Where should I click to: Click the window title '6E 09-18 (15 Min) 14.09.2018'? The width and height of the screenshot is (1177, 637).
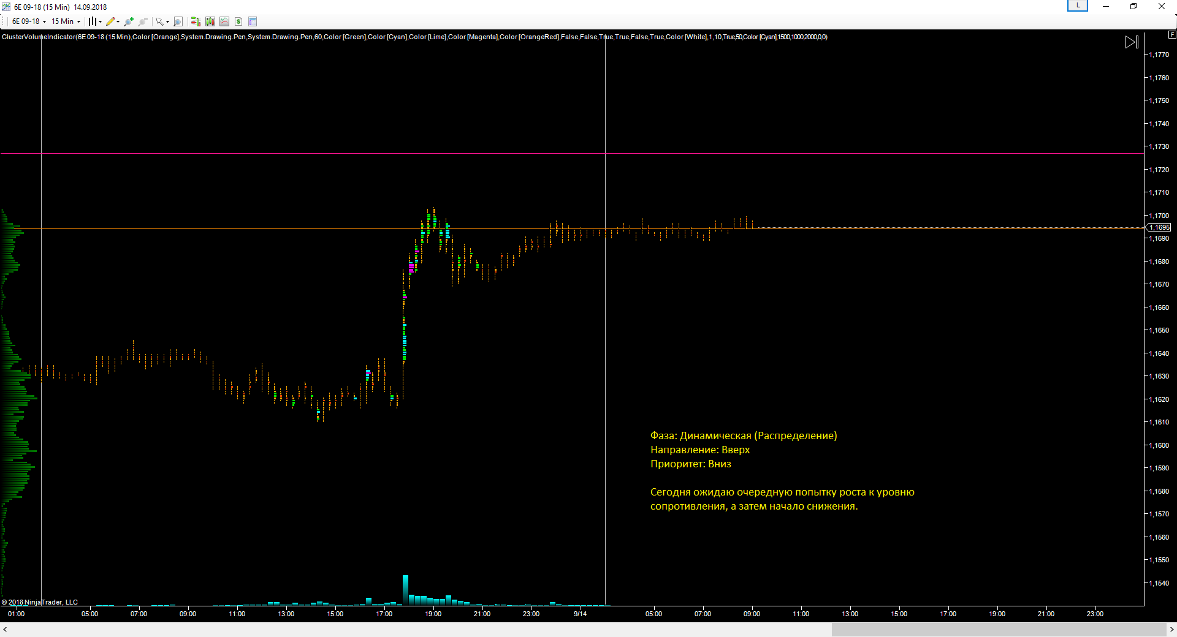(60, 7)
